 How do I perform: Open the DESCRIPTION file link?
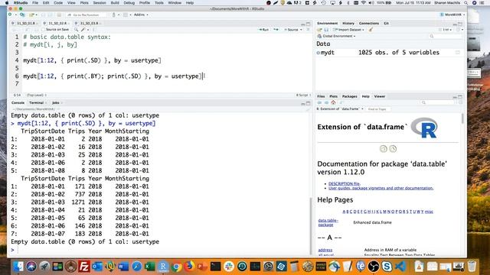coord(344,183)
